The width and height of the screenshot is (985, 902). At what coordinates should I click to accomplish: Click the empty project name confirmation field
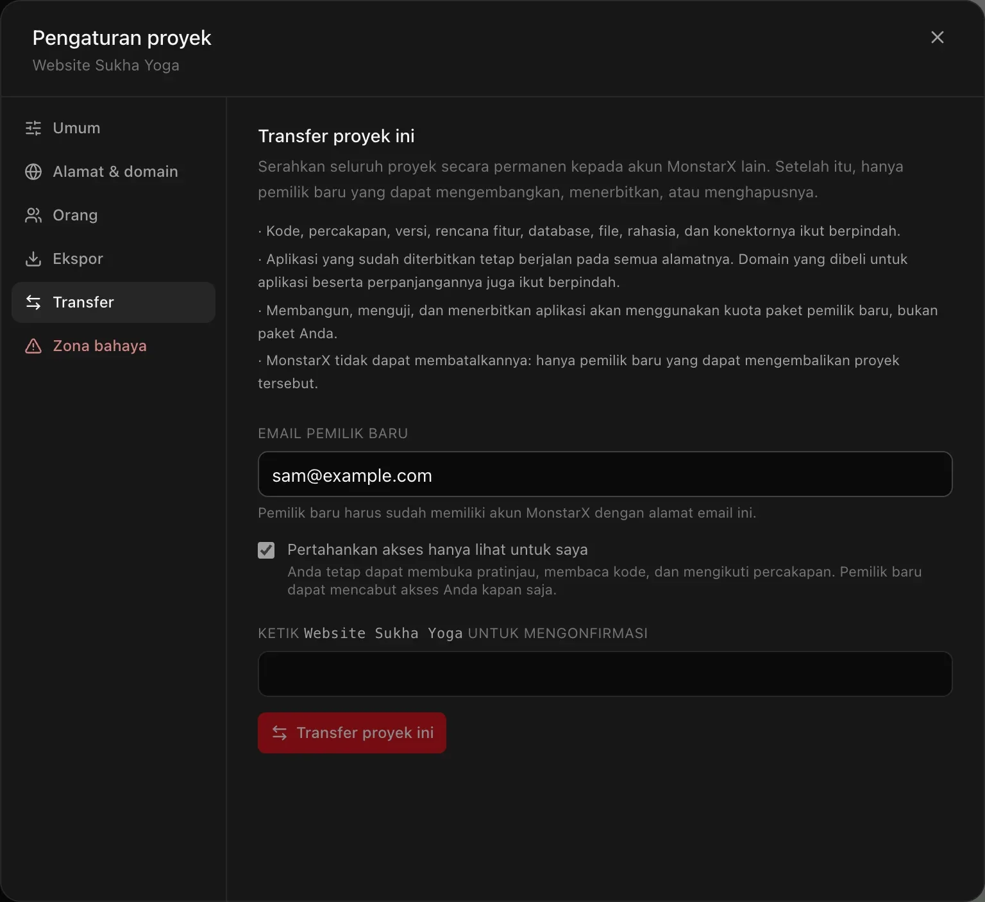click(605, 674)
